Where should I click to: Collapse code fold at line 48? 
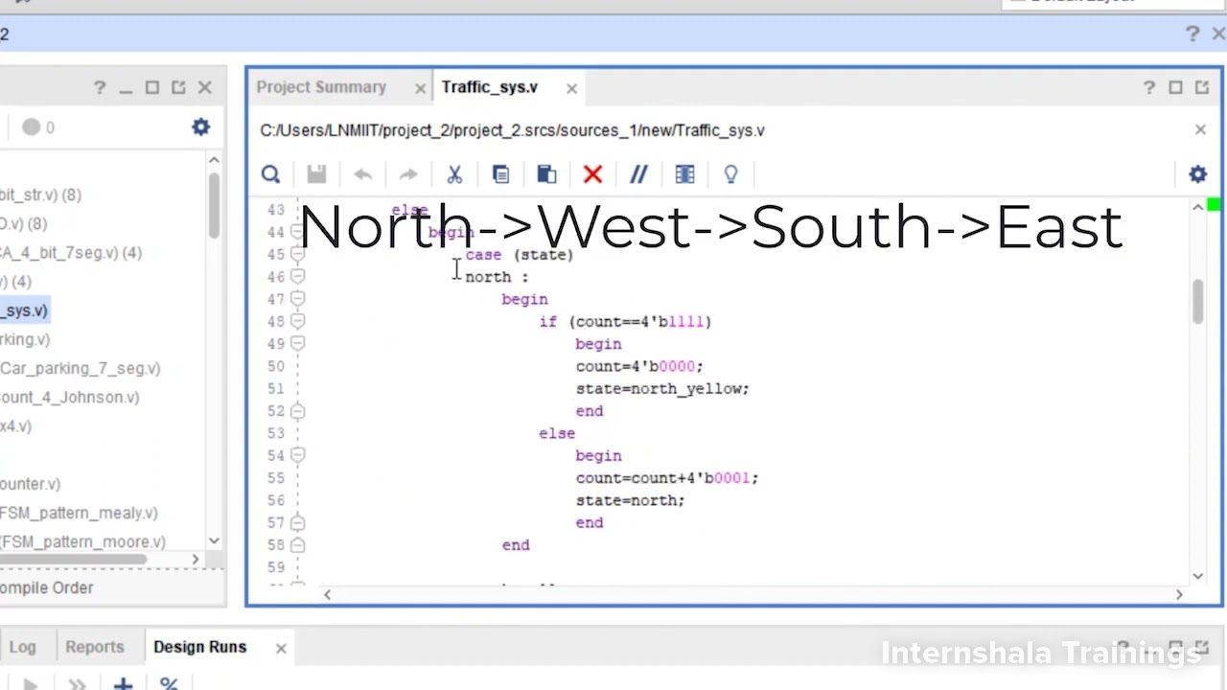point(297,321)
